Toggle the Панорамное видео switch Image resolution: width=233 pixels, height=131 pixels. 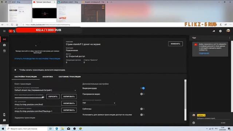pyautogui.click(x=142, y=94)
